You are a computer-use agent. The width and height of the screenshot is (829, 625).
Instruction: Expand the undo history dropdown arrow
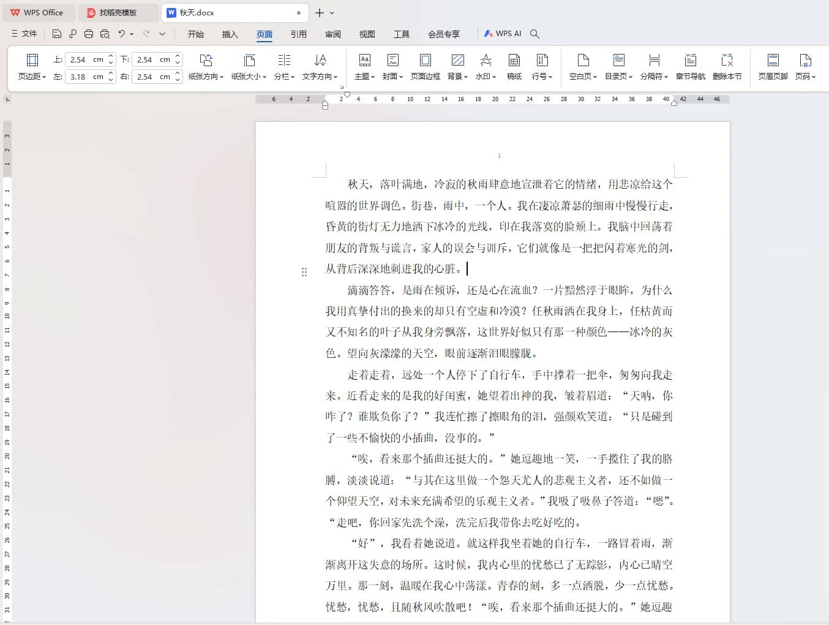pos(132,34)
